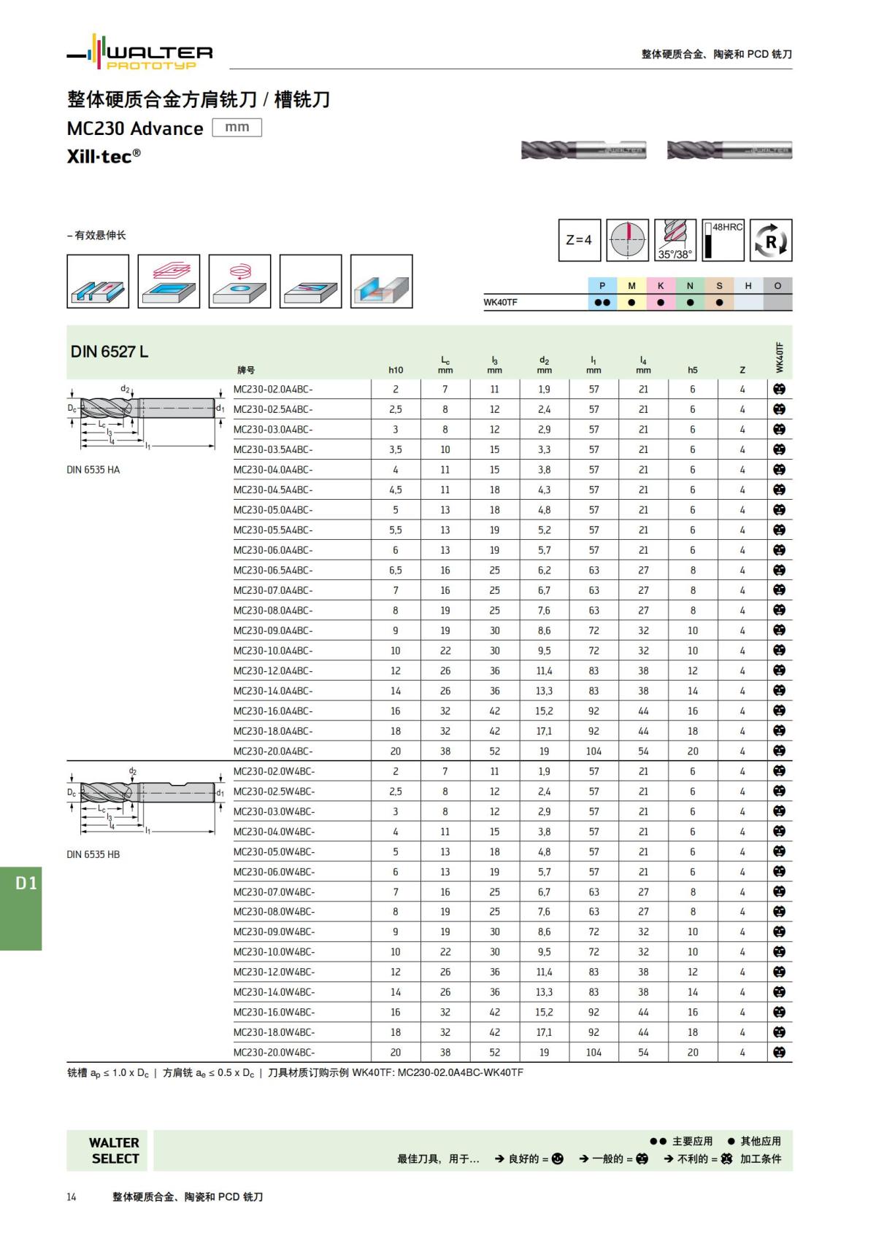This screenshot has width=876, height=1238.
Task: Click part number MC230-07.0W4BC-
Action: (x=274, y=891)
